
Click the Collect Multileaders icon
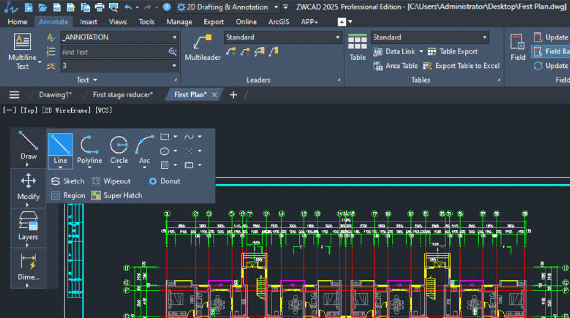274,51
